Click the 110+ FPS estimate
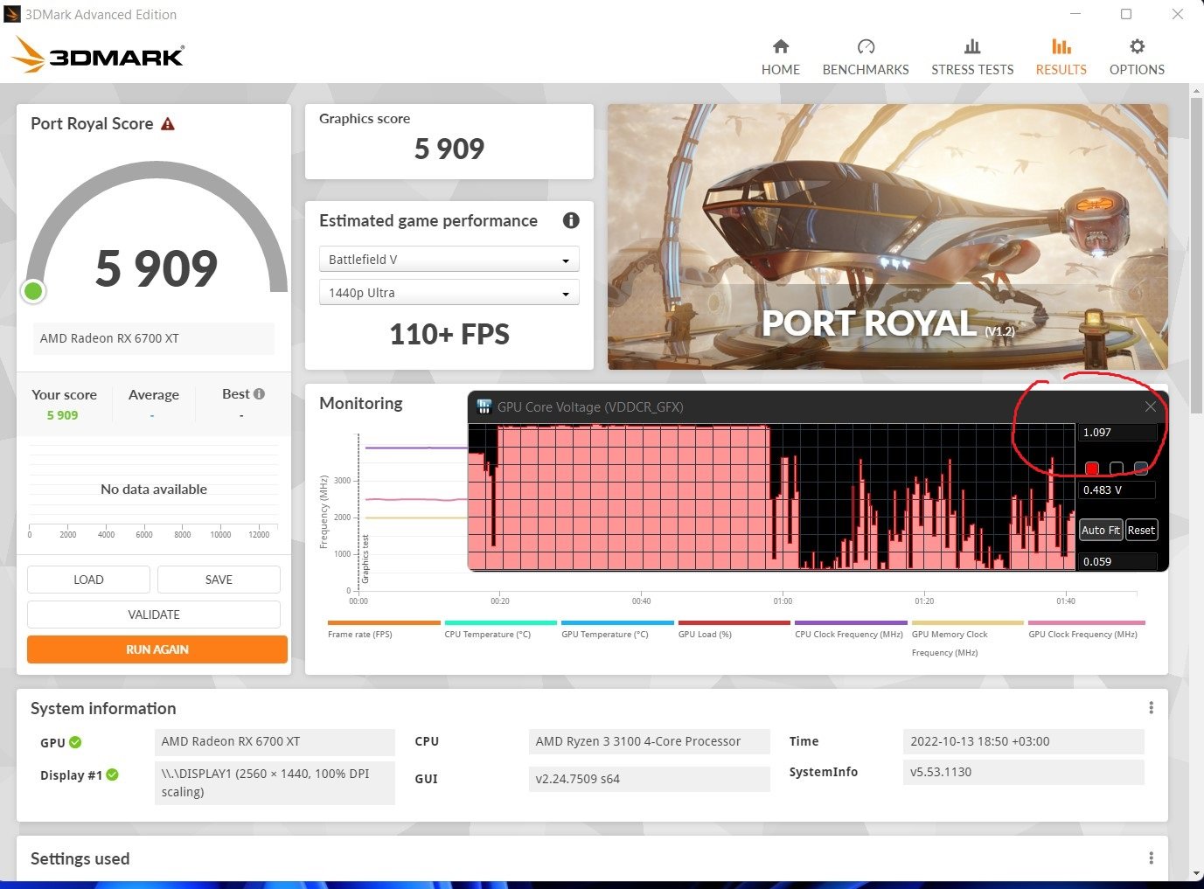Image resolution: width=1204 pixels, height=889 pixels. pos(449,334)
